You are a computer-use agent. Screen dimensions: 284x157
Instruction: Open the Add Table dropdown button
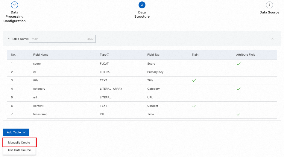pos(16,132)
